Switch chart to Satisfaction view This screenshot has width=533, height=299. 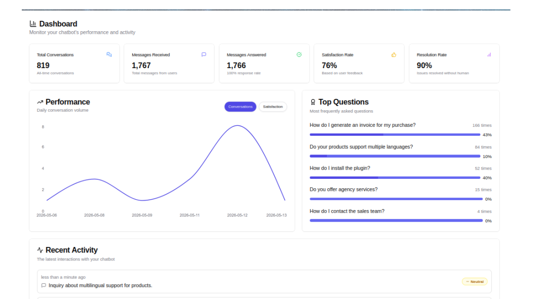(x=273, y=107)
